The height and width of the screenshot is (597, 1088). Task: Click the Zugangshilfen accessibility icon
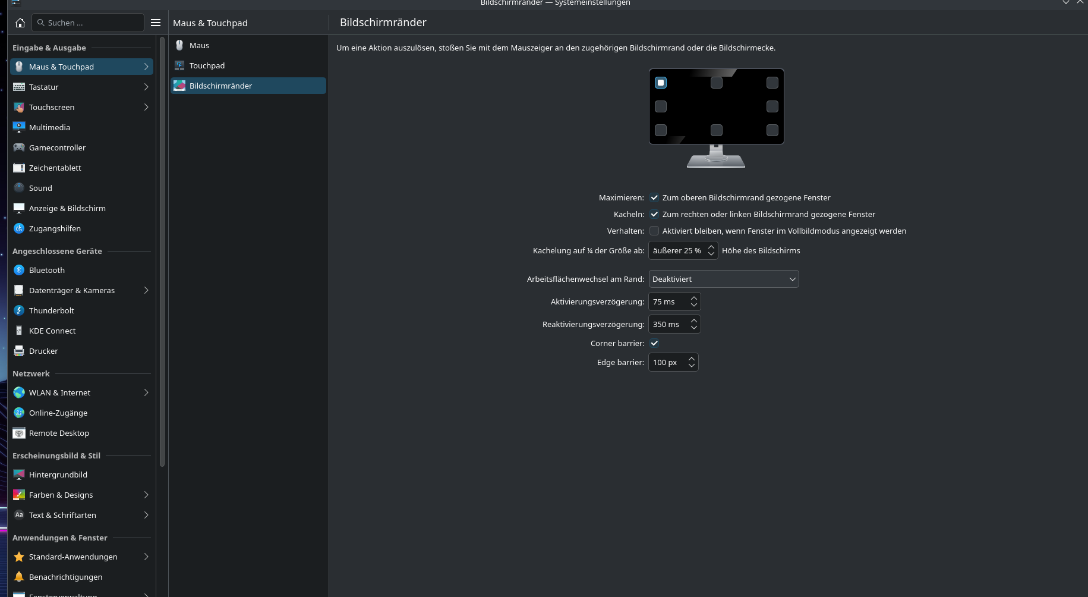(19, 228)
